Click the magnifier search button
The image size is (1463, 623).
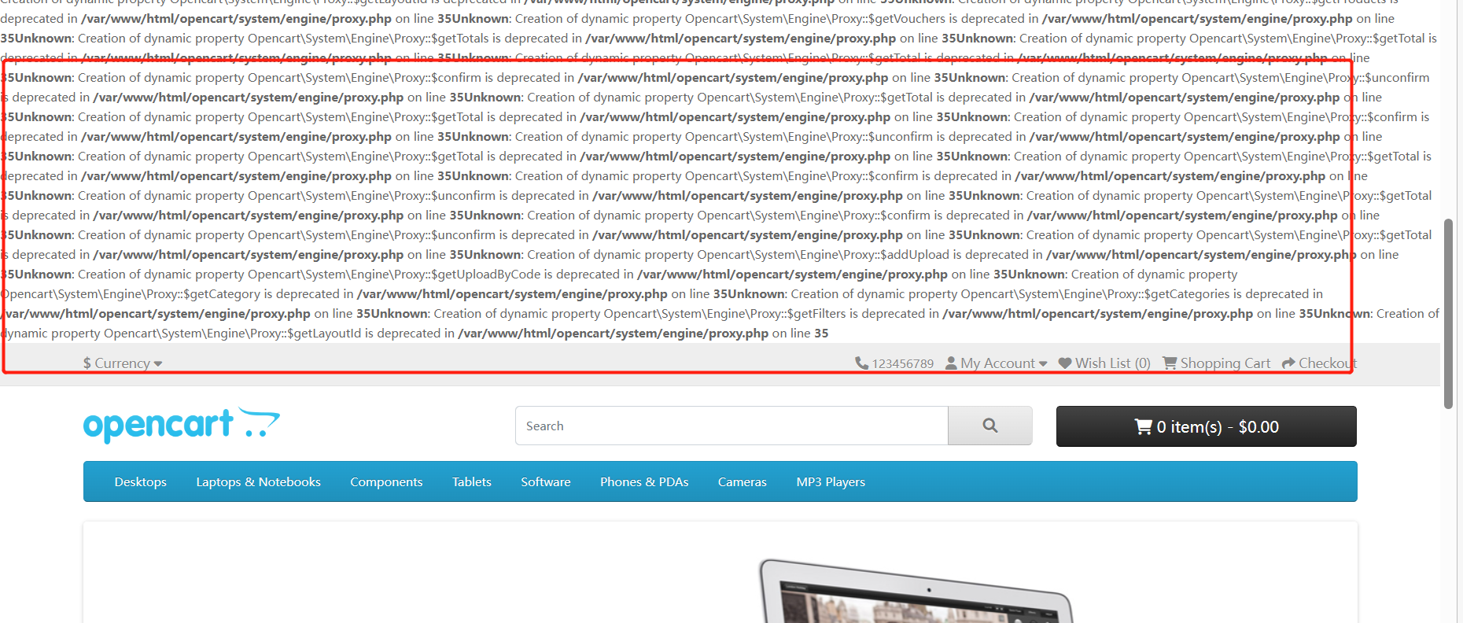[x=990, y=426]
